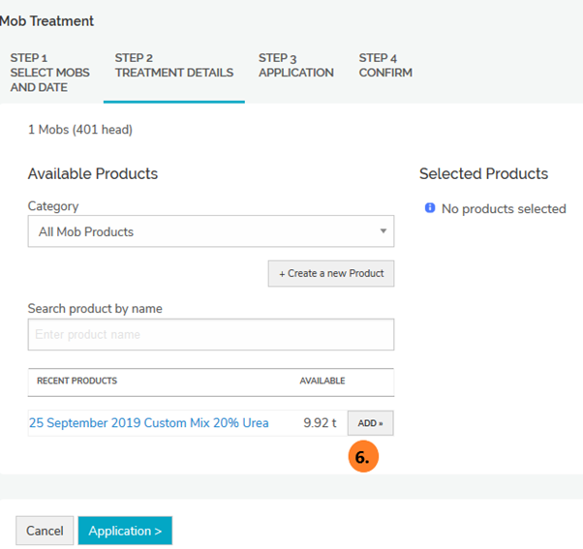Focus the Enter product name search field
Image resolution: width=583 pixels, height=549 pixels.
[x=210, y=334]
